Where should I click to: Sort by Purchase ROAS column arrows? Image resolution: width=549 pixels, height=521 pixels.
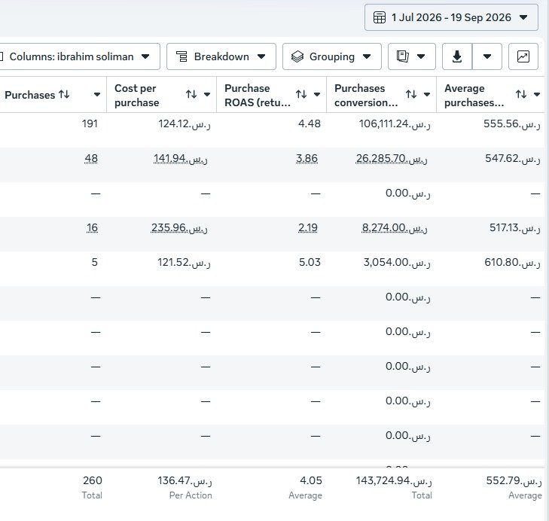(301, 95)
